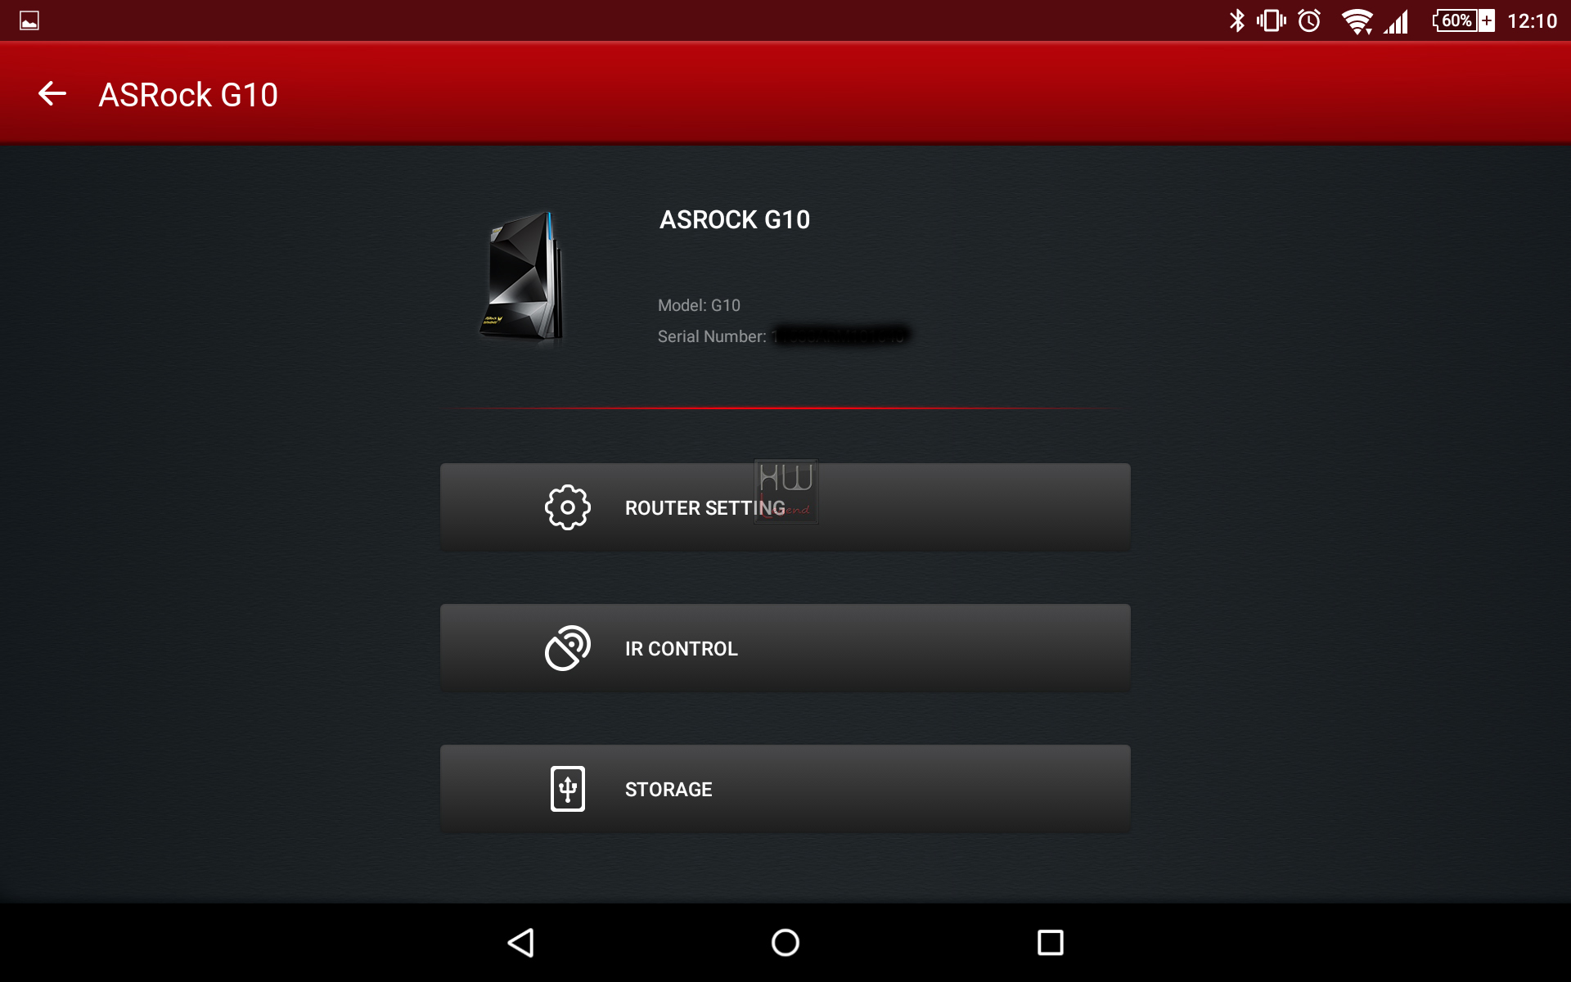The width and height of the screenshot is (1571, 982).
Task: Tap the IR Control remote icon
Action: click(567, 648)
